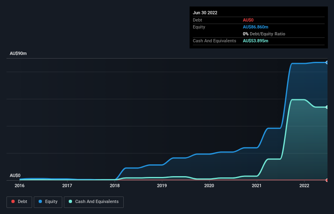The width and height of the screenshot is (334, 214).
Task: Click the Equity label in tooltip
Action: 199,27
